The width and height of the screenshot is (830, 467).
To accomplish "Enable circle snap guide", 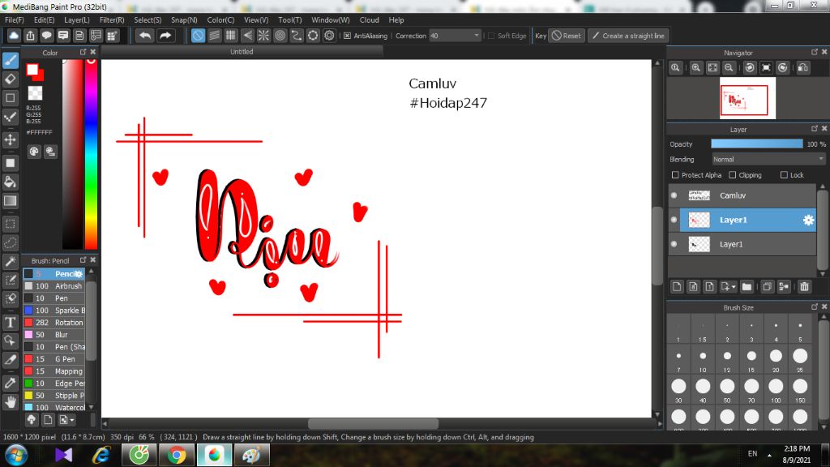I will pos(280,36).
